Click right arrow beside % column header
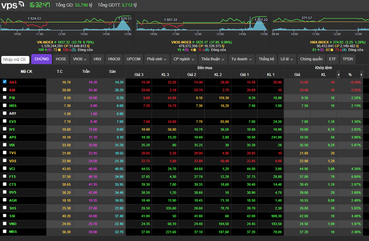The width and height of the screenshot is (369, 241). click(x=361, y=75)
